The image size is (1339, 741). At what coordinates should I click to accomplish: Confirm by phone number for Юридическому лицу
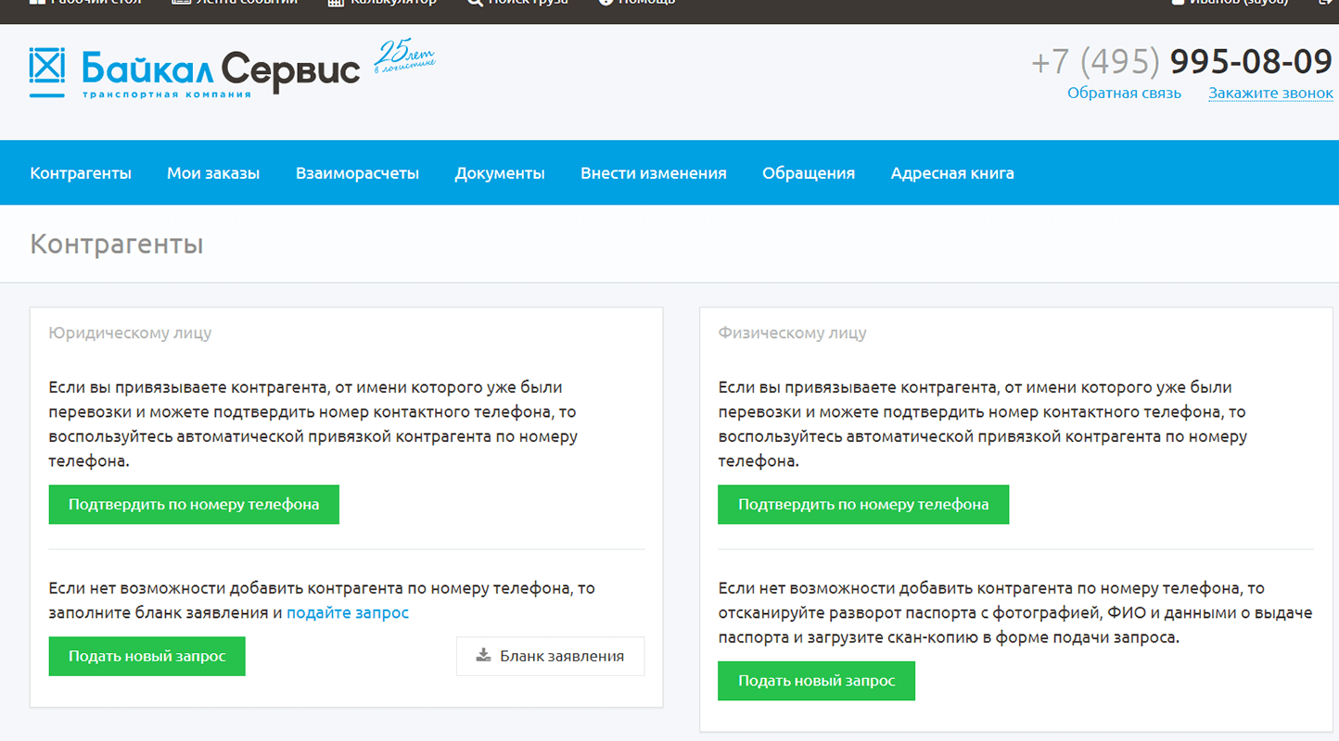(194, 505)
